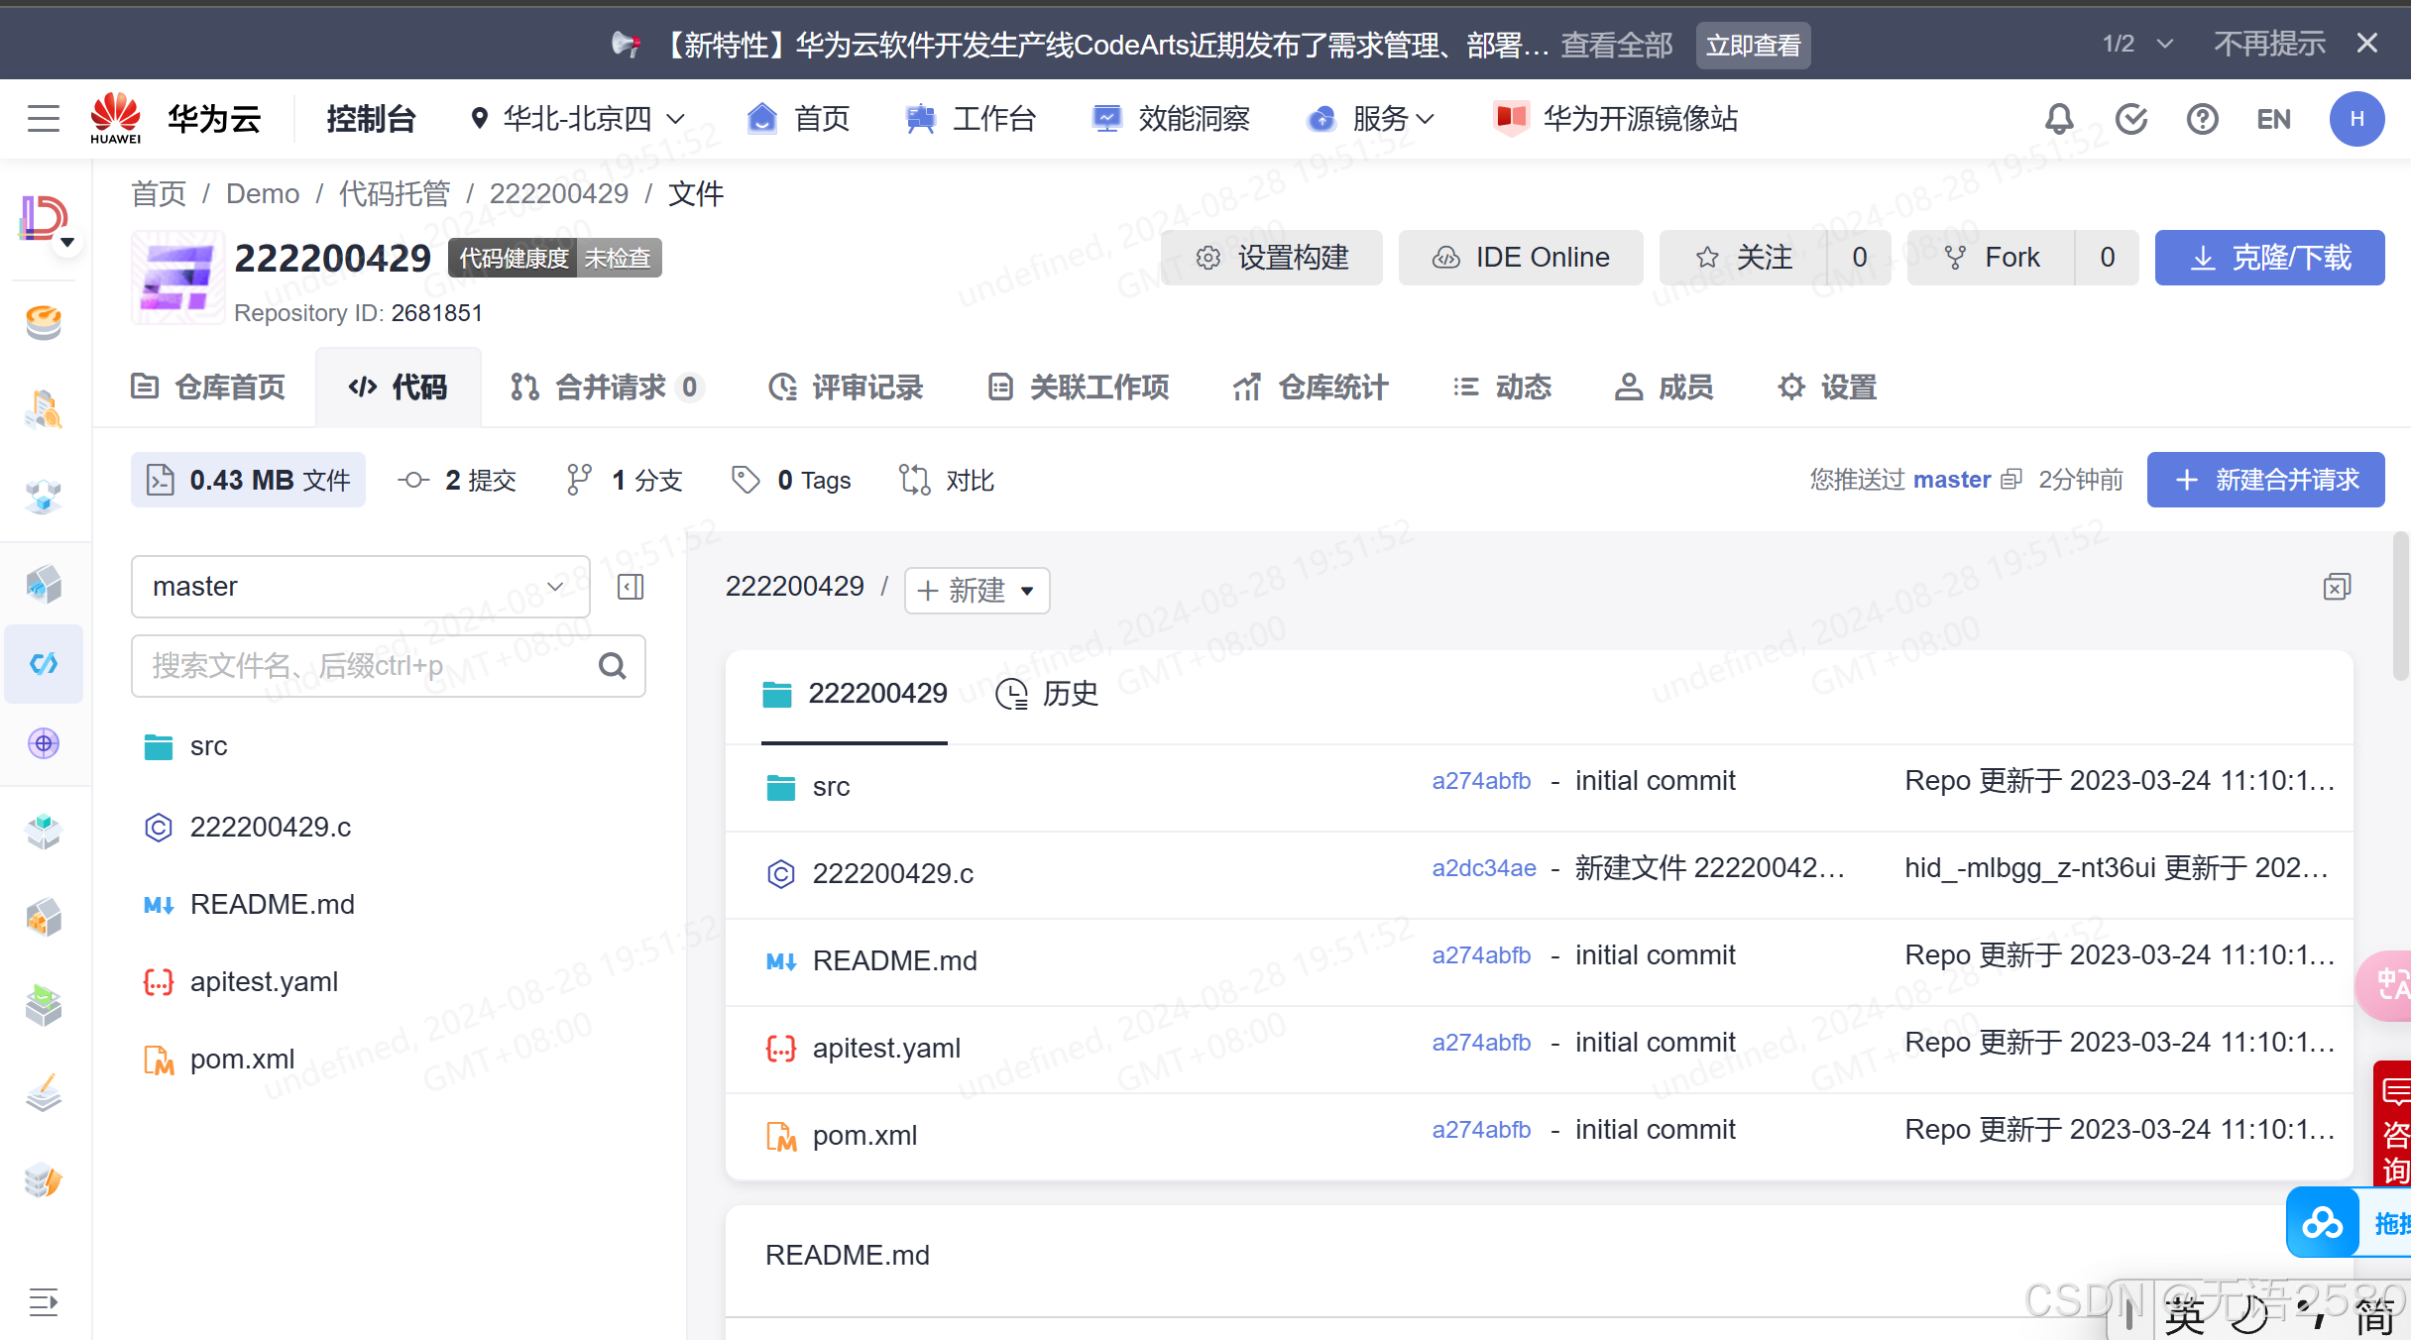
Task: Open the purple circle sidebar icon
Action: (x=44, y=743)
